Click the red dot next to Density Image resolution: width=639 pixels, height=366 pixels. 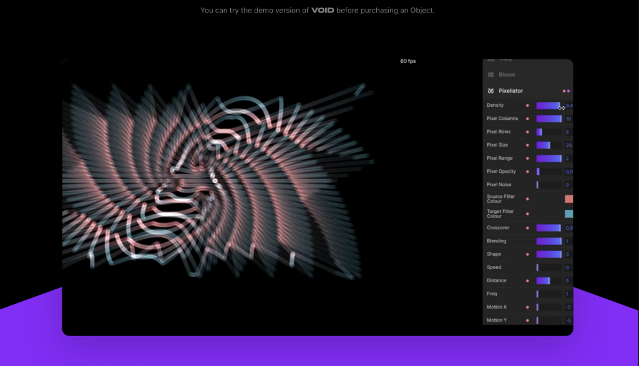527,106
